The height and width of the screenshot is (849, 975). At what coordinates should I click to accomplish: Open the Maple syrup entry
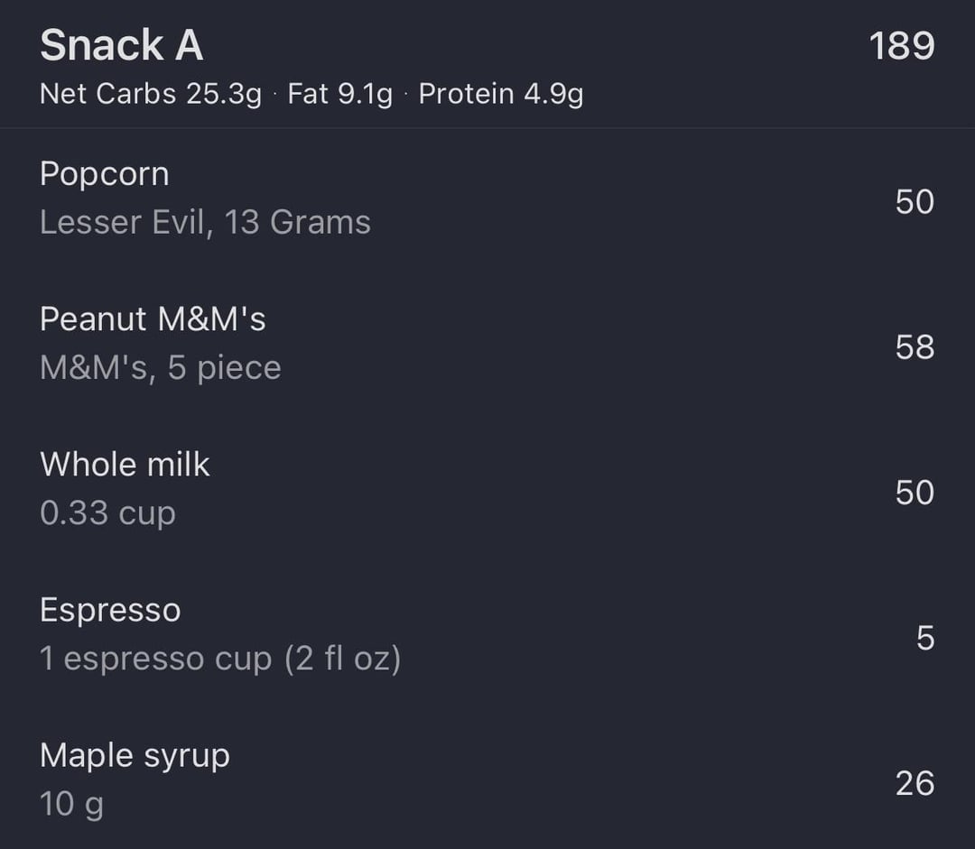135,756
